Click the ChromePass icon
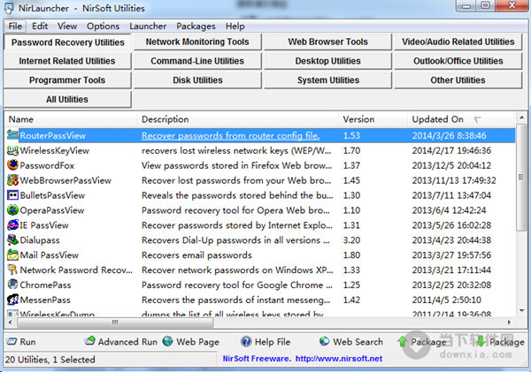Viewport: 531px width, 372px height. point(12,284)
